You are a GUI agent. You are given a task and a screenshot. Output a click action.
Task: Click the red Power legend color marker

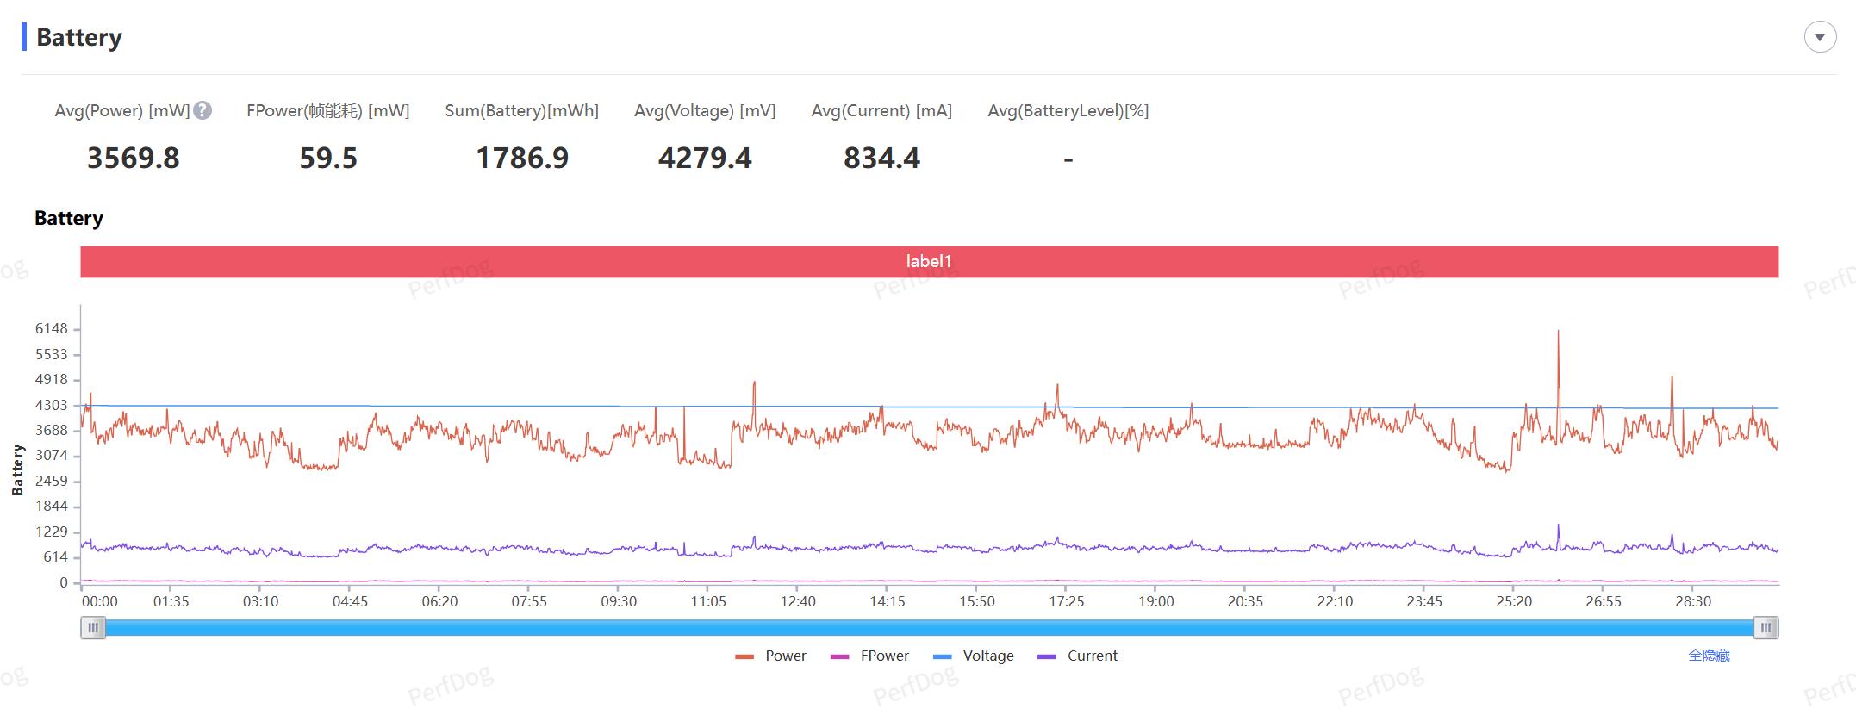744,656
